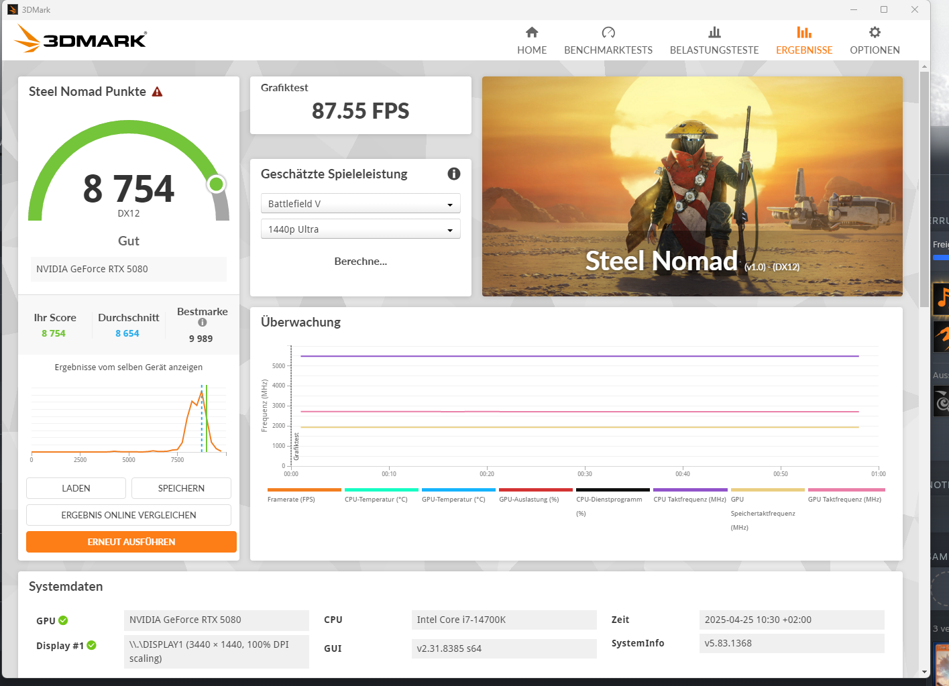Open the Battlefield V game dropdown

pos(361,203)
